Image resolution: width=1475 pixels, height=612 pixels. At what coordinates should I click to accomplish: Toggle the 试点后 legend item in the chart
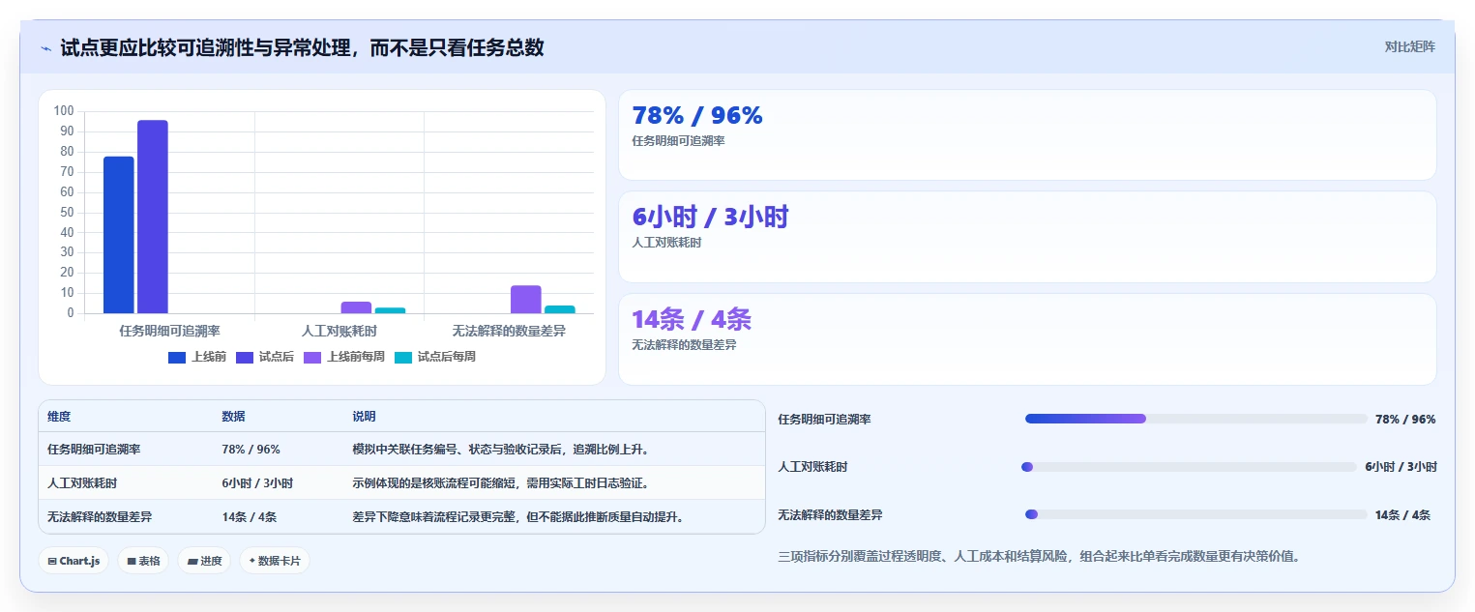coord(265,357)
